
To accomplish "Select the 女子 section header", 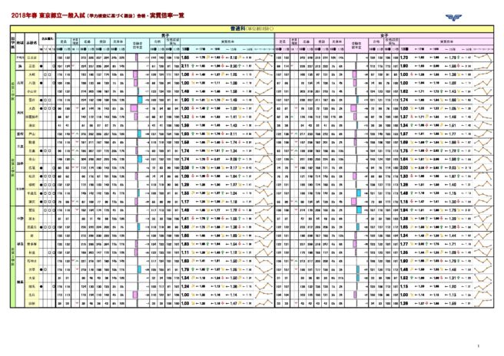I will click(x=384, y=35).
